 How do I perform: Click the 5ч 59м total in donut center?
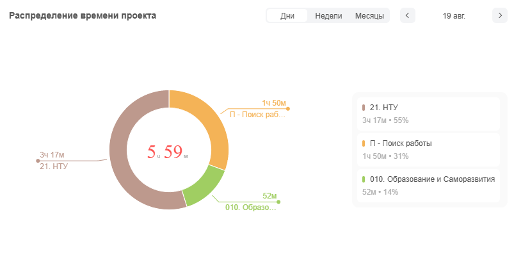[x=168, y=152]
